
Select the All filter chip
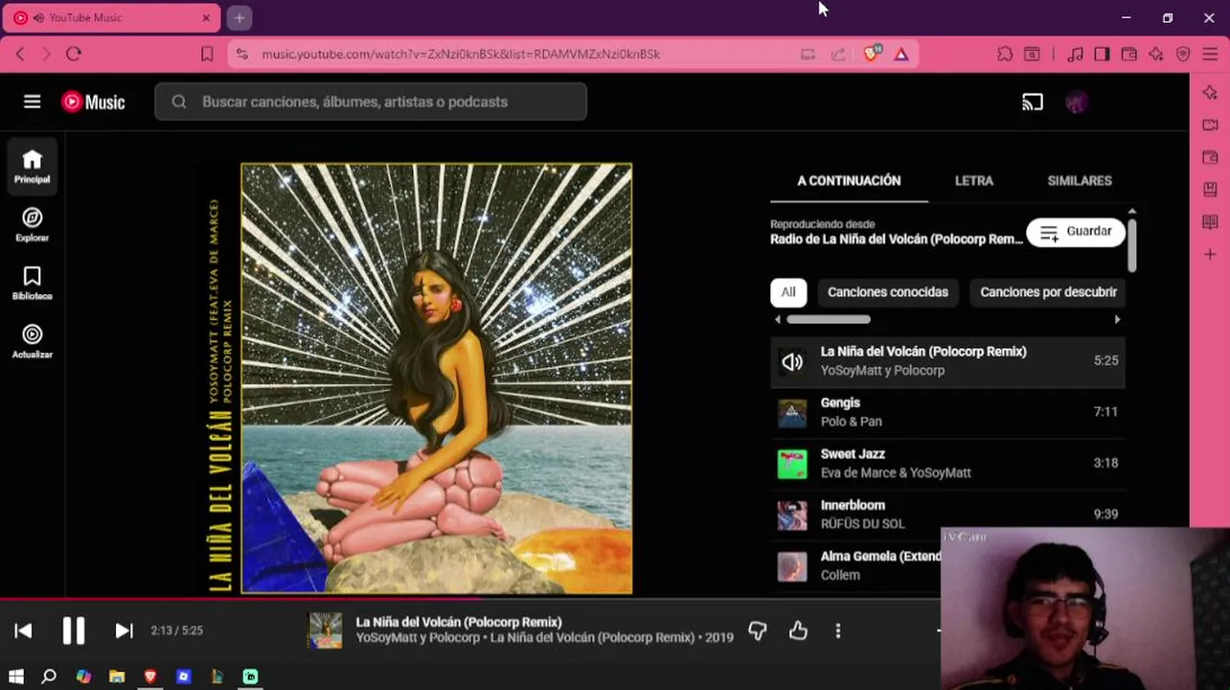point(787,292)
